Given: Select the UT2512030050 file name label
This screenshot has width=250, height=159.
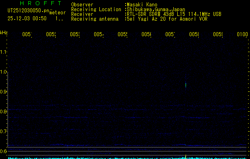Looking at the screenshot, I should click(x=27, y=10).
